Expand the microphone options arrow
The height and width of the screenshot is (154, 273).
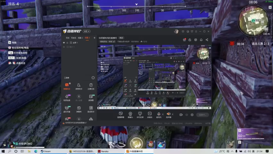point(163,114)
